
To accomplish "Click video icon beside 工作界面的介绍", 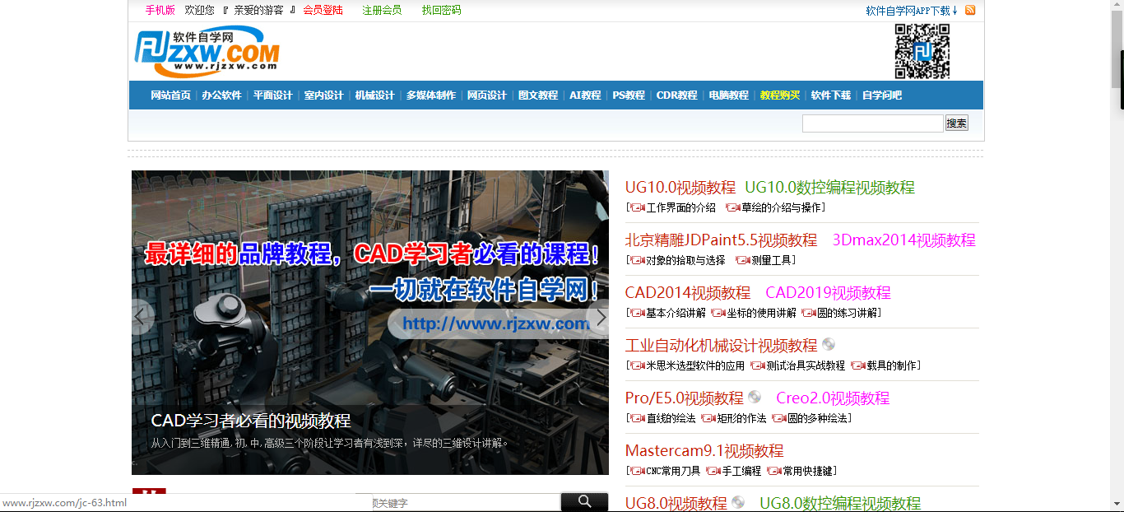I will [x=637, y=207].
